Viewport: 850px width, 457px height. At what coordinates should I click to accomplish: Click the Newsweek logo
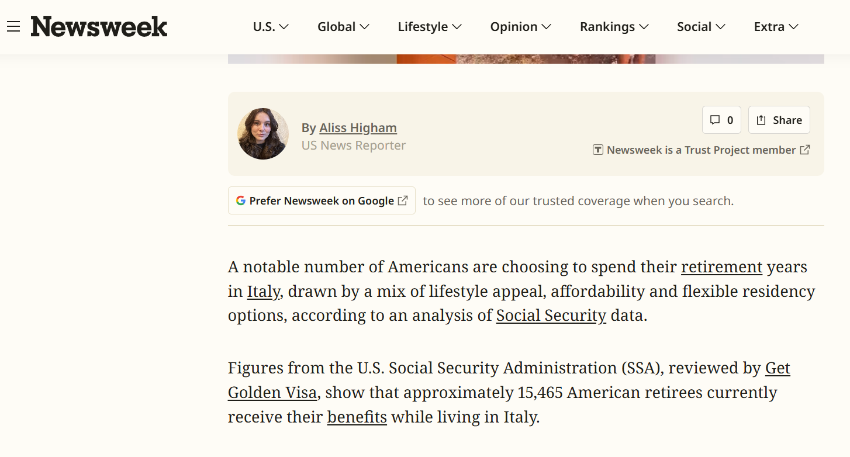point(98,26)
